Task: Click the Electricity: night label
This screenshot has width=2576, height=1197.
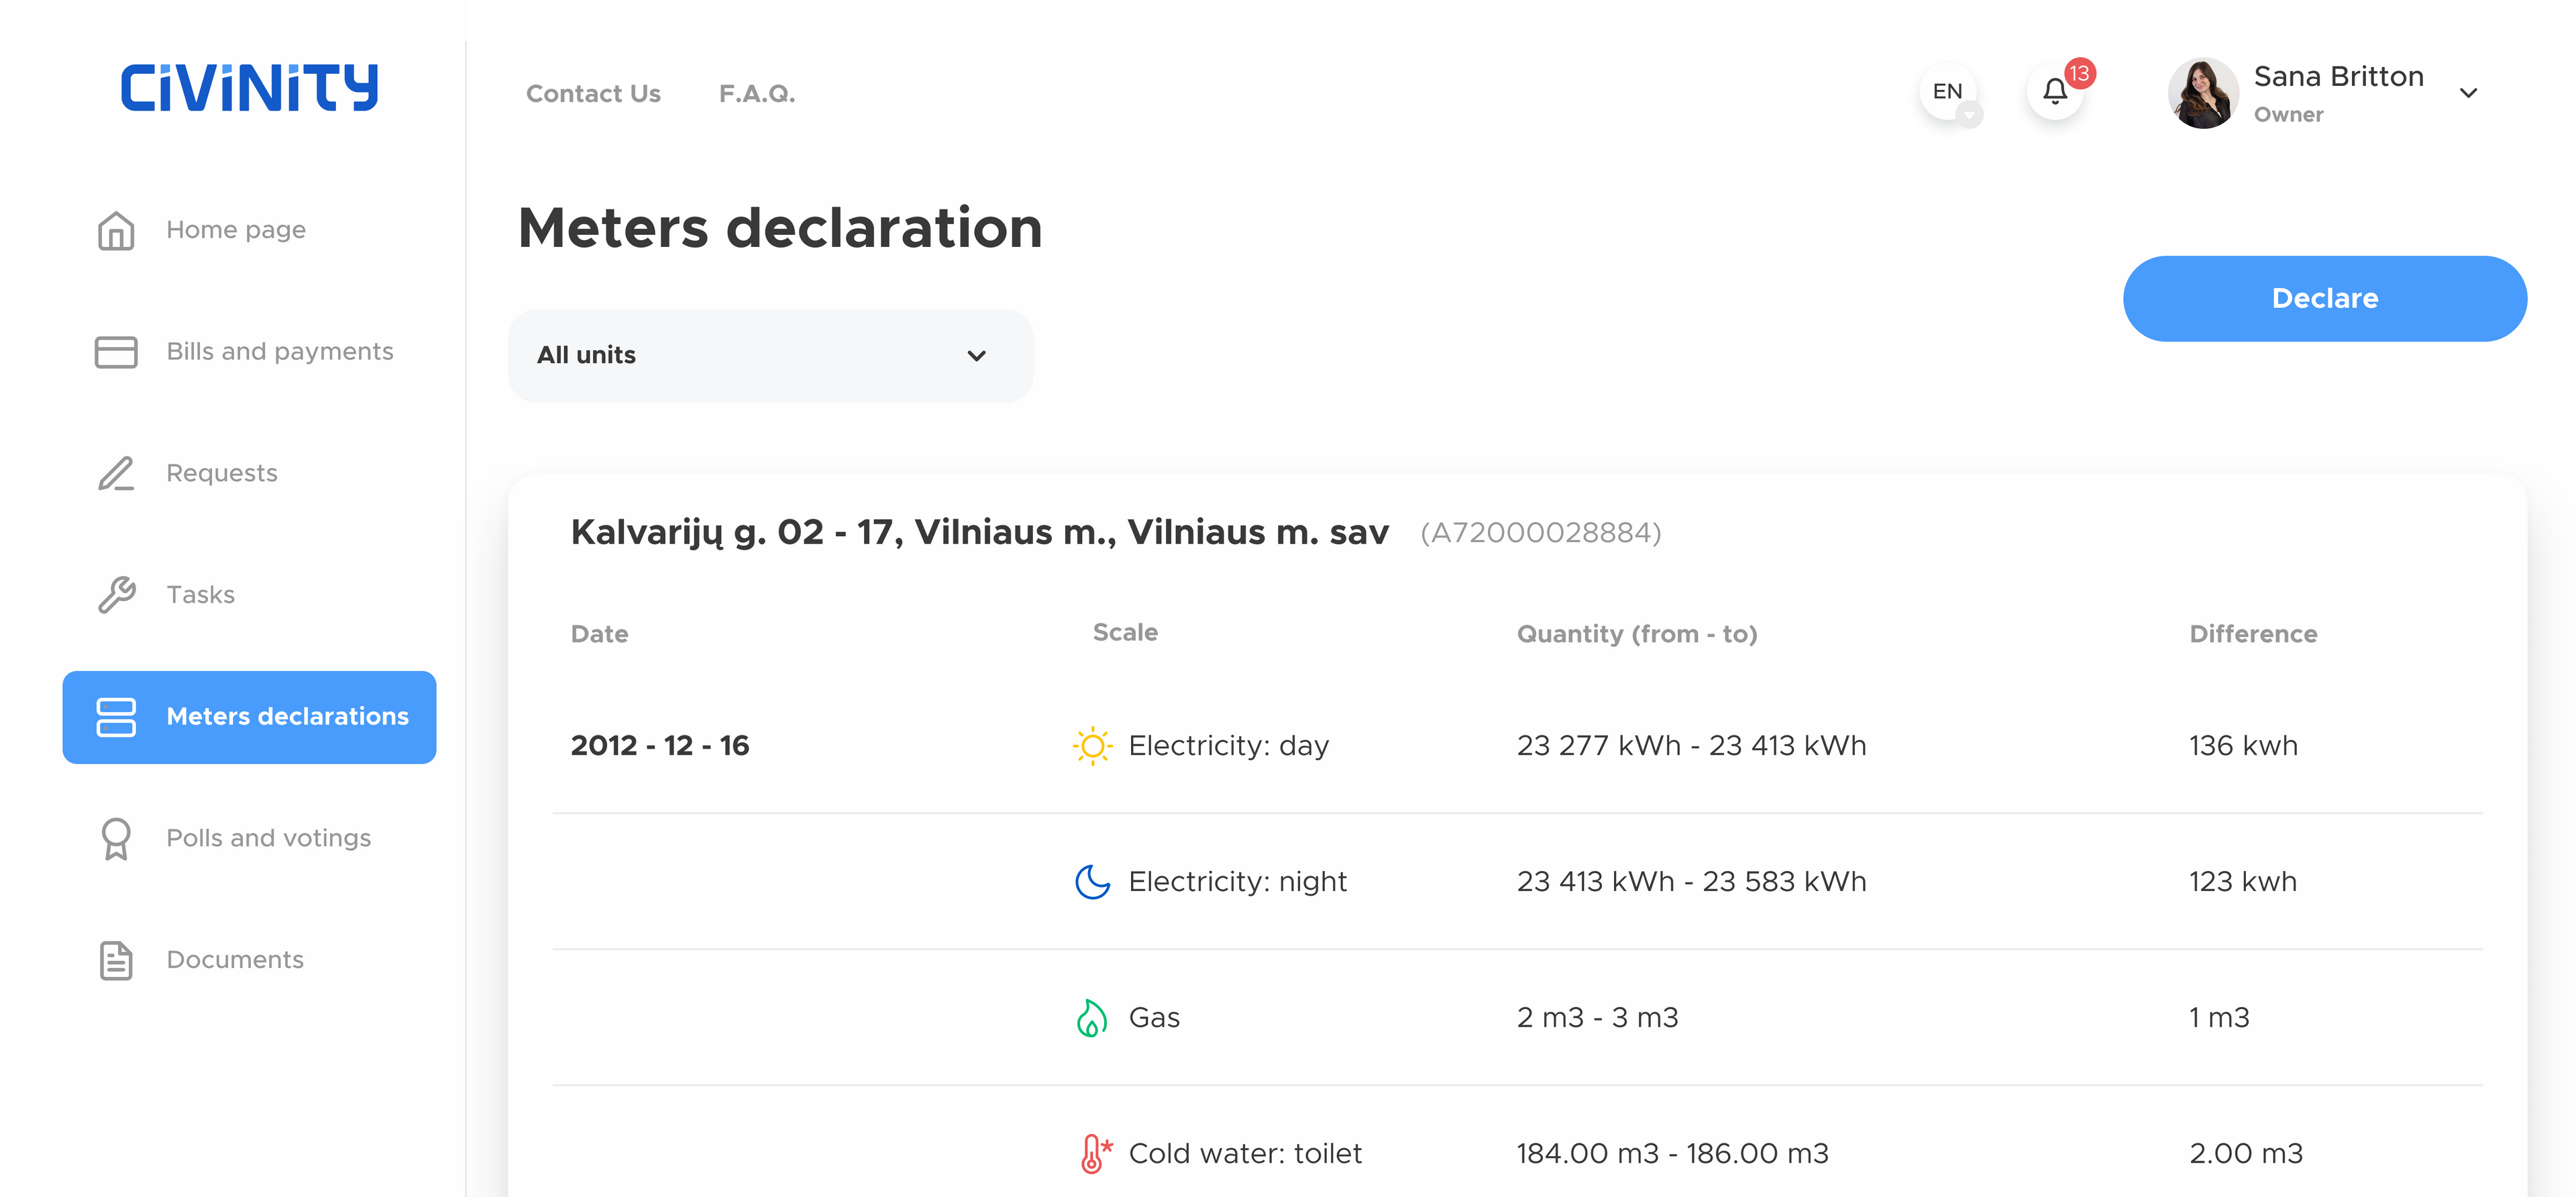Action: click(1238, 882)
